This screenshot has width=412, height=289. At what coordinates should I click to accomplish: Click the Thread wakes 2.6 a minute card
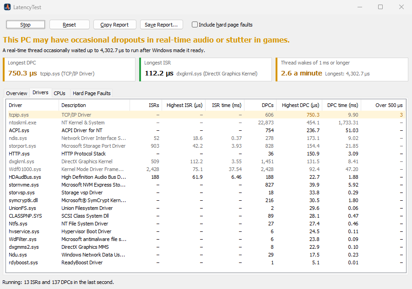(342, 70)
